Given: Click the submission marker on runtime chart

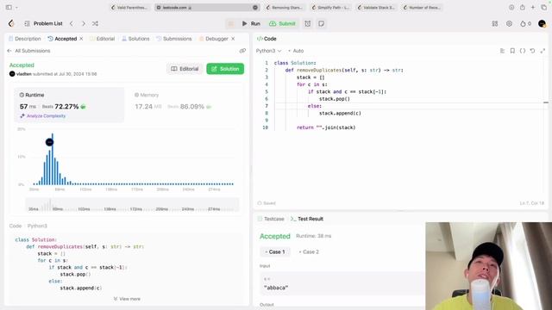Looking at the screenshot, I should point(50,142).
